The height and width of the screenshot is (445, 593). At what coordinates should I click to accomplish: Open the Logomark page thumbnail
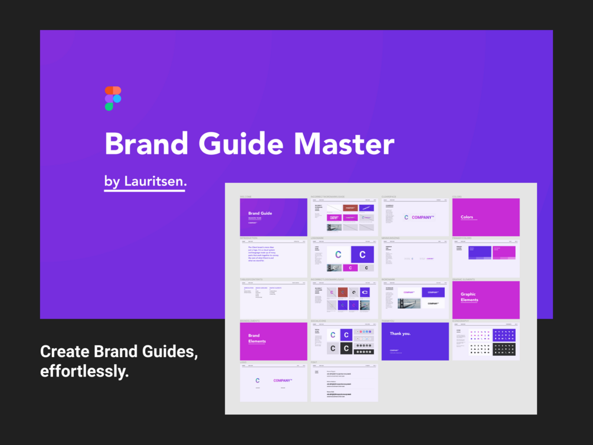344,259
